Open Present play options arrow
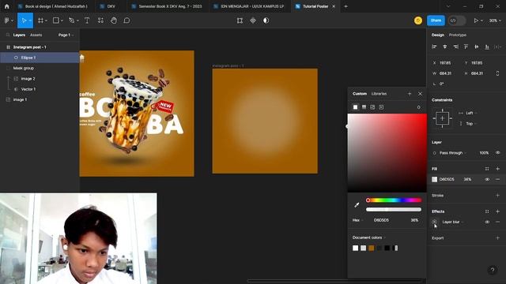 [x=481, y=21]
